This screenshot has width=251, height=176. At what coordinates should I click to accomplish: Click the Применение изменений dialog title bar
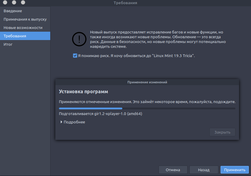147,82
